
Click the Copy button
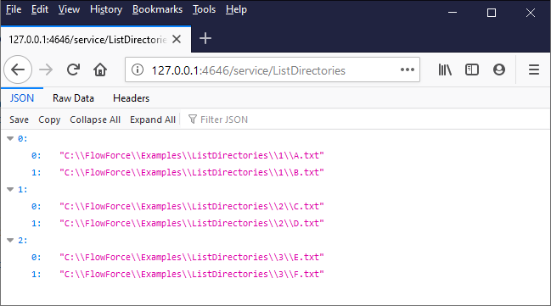coord(49,120)
